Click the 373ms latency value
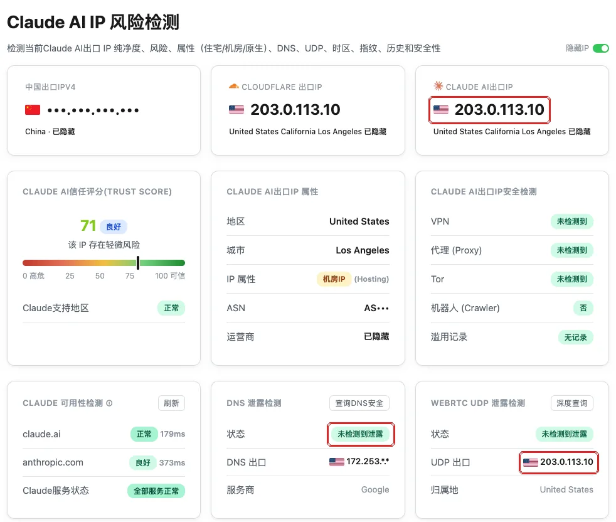 [x=172, y=462]
